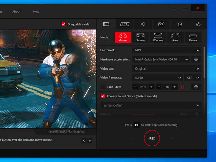Click the Intel Iris Plus Graphics label
Image resolution: width=216 pixels, height=162 pixels.
click(67, 132)
